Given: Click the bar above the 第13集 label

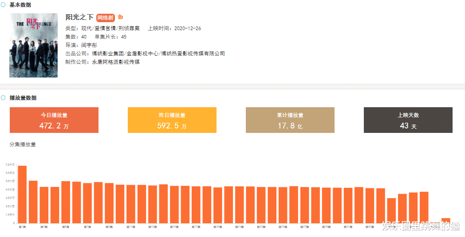Looking at the screenshot, I should pos(153,204).
